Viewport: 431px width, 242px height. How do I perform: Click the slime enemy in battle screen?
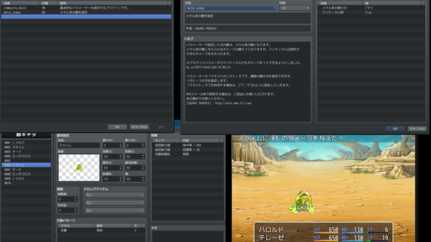pyautogui.click(x=302, y=202)
